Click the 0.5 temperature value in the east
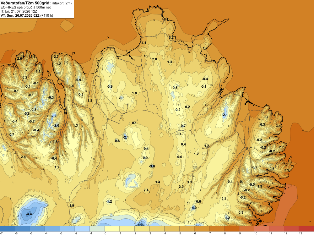The height and width of the screenshot is (235, 314). tap(272, 169)
